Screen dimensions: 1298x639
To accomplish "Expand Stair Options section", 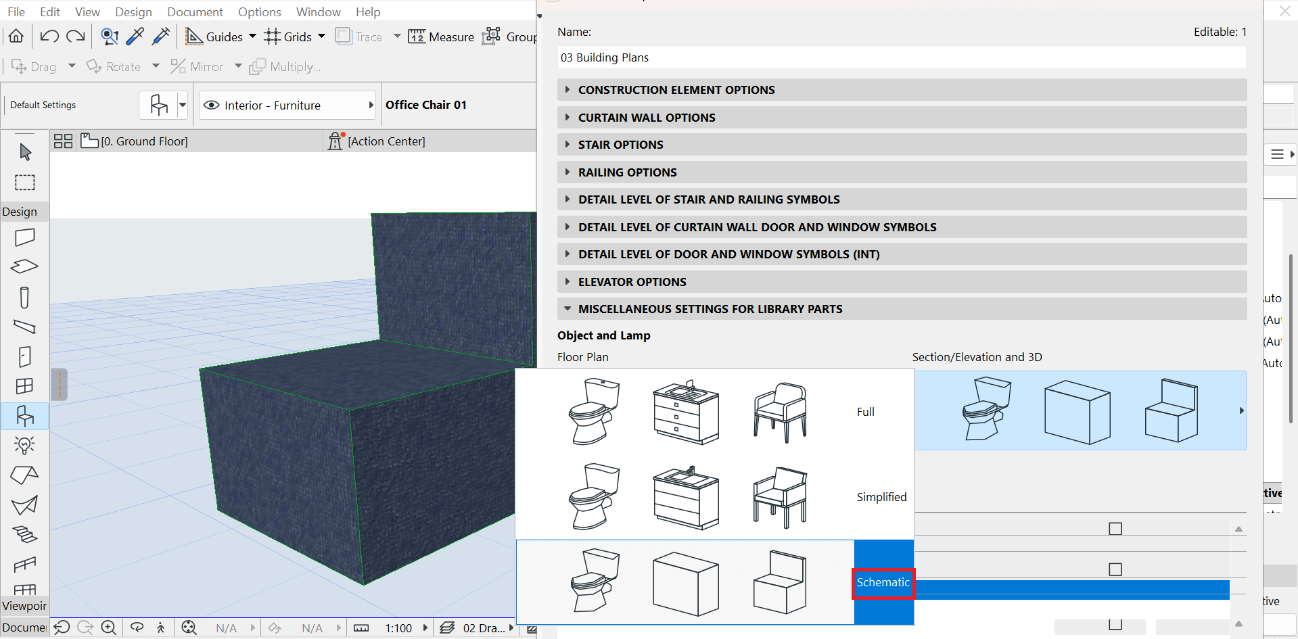I will [902, 145].
